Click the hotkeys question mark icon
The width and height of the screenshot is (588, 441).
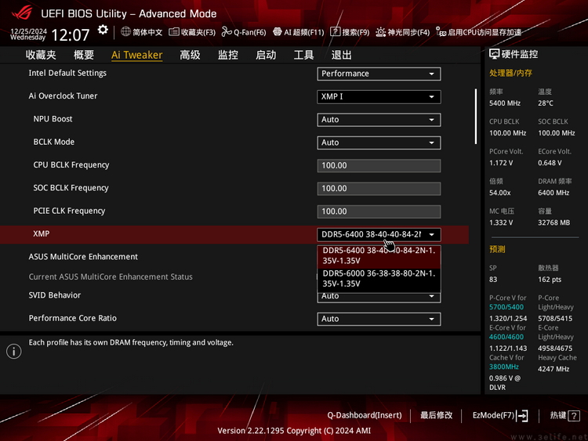pos(574,415)
